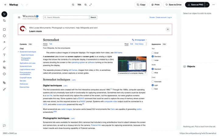Select the Small text radio button
The width and height of the screenshot is (219, 136).
(152, 53)
